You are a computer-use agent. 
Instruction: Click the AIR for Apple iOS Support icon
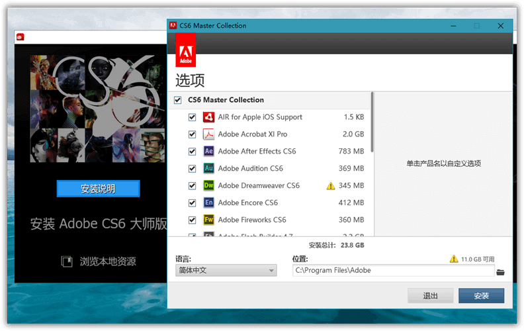(x=209, y=117)
